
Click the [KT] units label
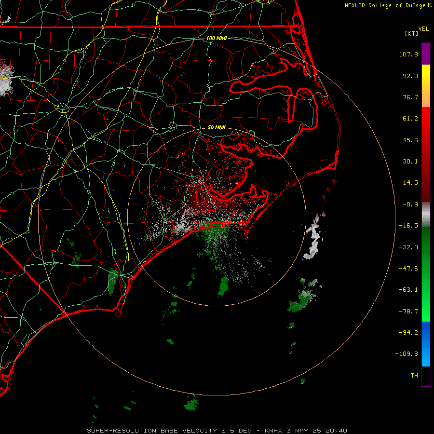click(x=412, y=33)
